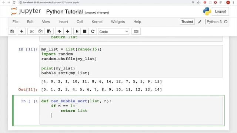Open the Kernel menu
The width and height of the screenshot is (237, 133).
(x=97, y=22)
